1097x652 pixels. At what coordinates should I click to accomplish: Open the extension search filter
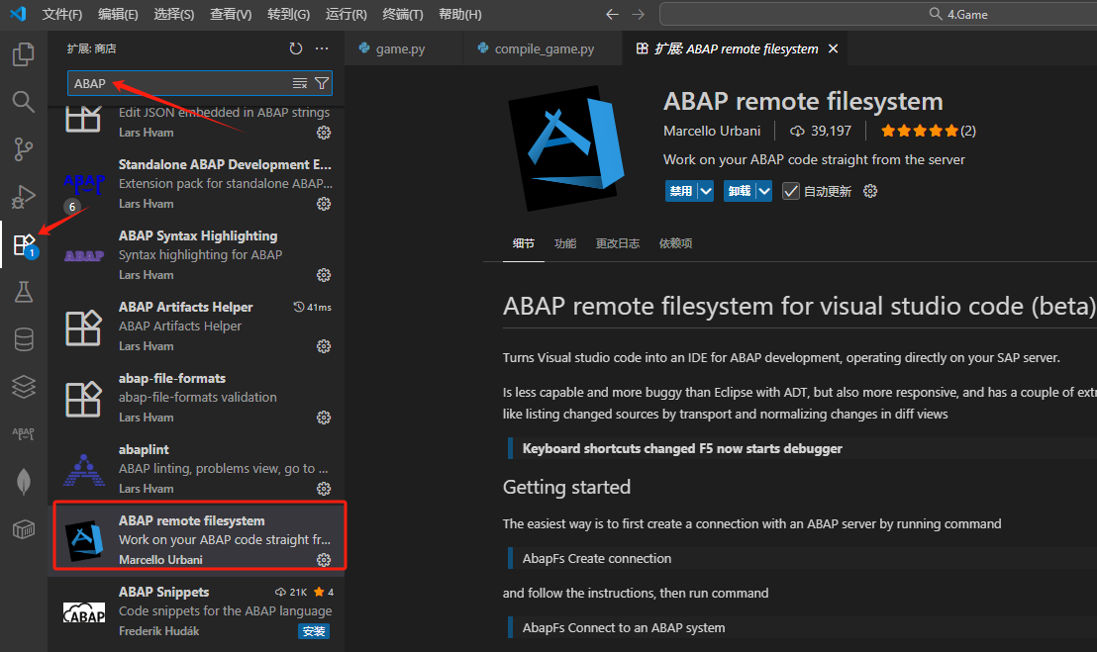[x=322, y=83]
